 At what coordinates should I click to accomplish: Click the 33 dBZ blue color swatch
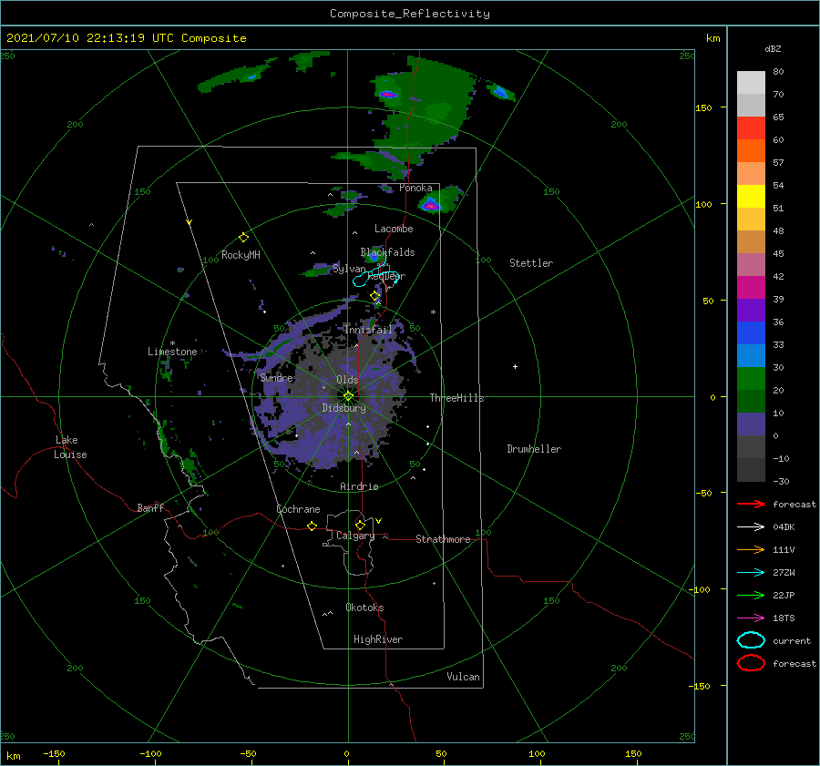pyautogui.click(x=751, y=332)
